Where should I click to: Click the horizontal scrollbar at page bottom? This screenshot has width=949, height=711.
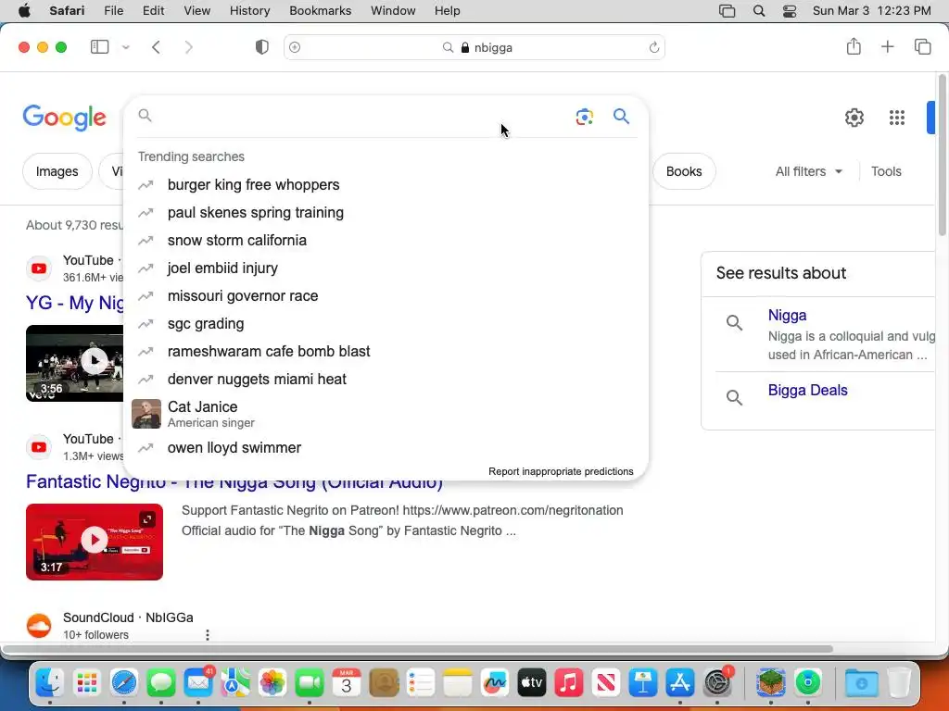click(418, 649)
